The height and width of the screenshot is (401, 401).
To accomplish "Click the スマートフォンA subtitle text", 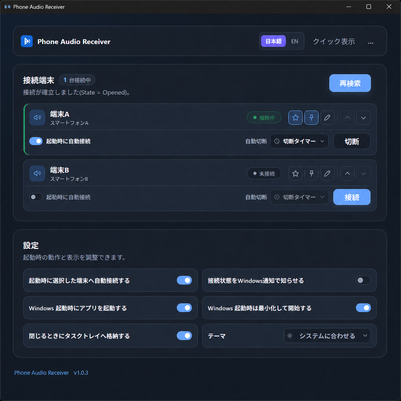I will click(x=69, y=123).
